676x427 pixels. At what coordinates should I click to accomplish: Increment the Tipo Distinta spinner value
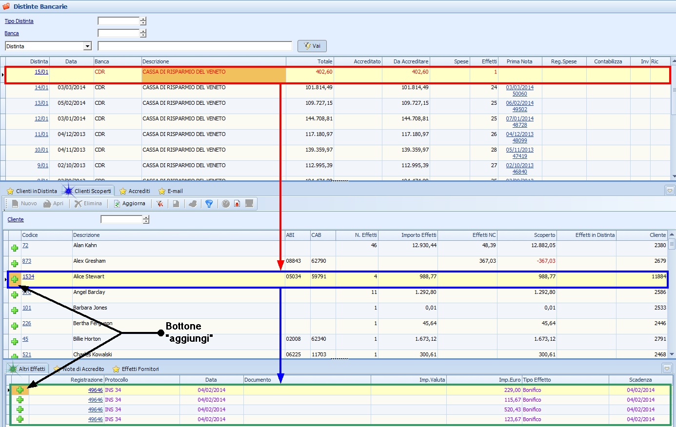(143, 19)
